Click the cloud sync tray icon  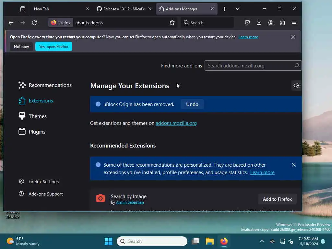[272, 241]
